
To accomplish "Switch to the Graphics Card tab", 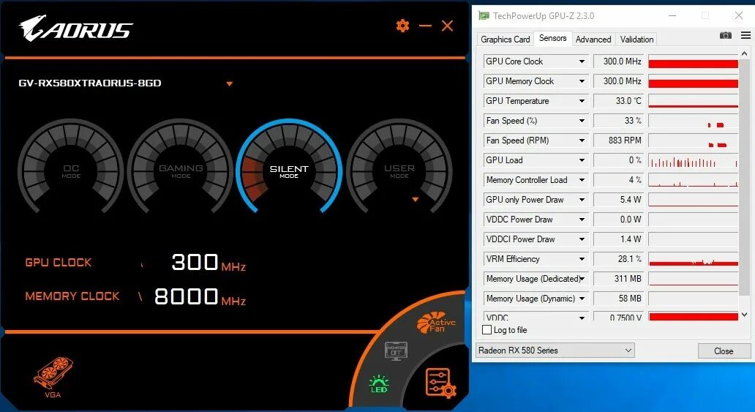I will coord(505,40).
